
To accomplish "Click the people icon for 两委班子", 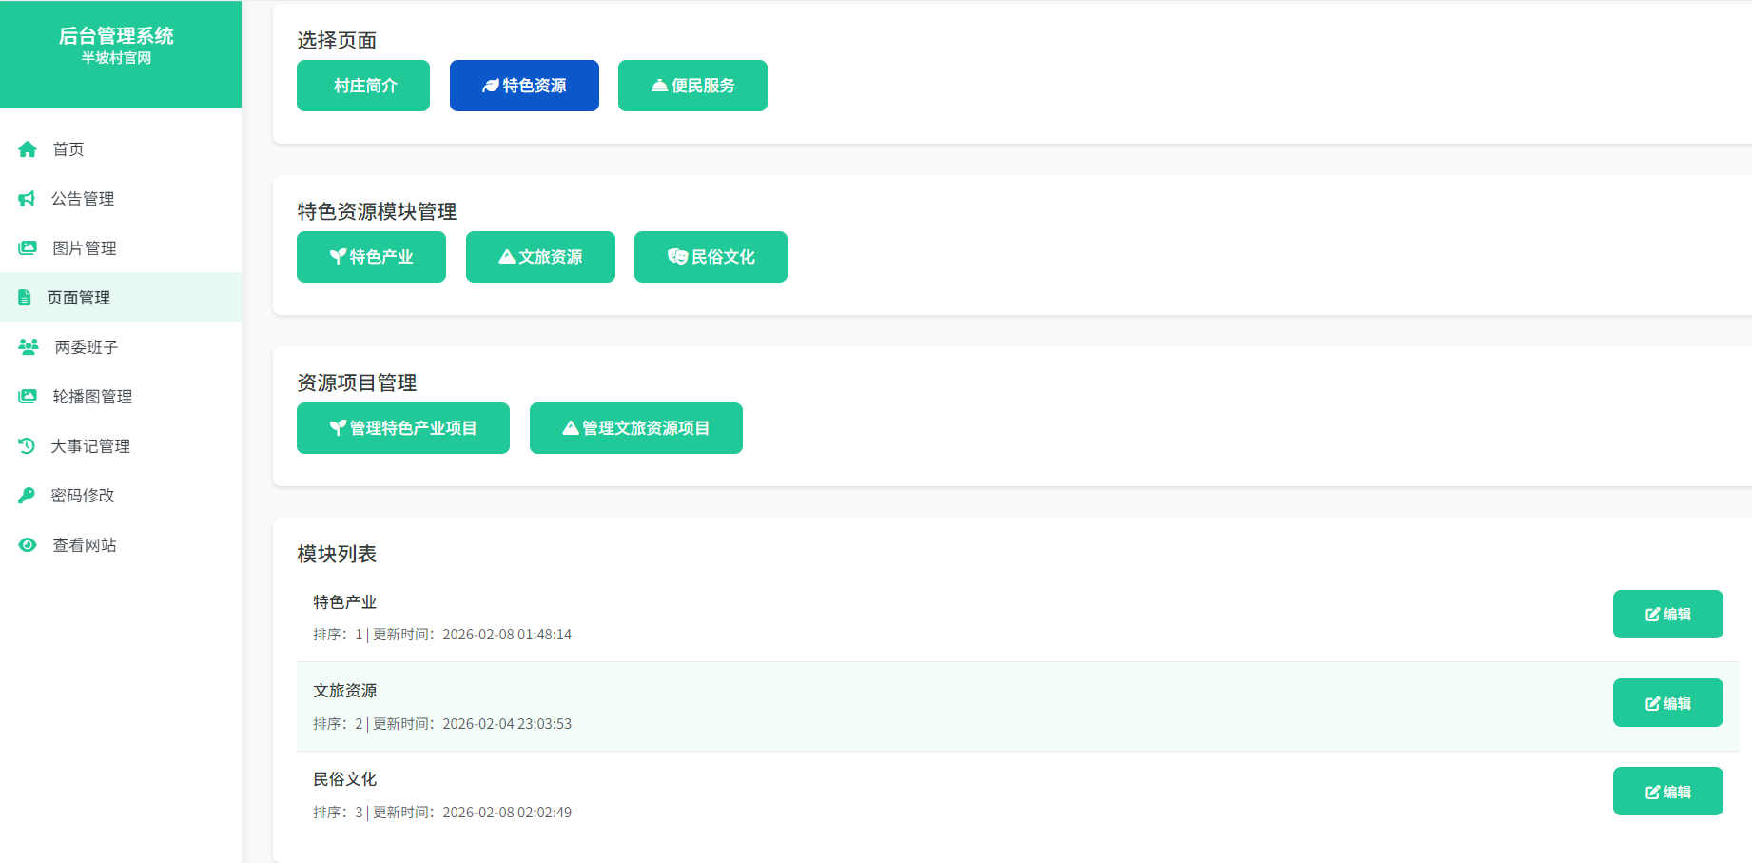I will [29, 347].
